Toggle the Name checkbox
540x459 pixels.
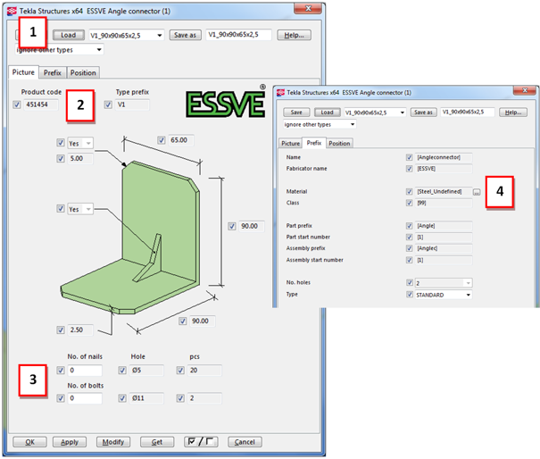(409, 157)
